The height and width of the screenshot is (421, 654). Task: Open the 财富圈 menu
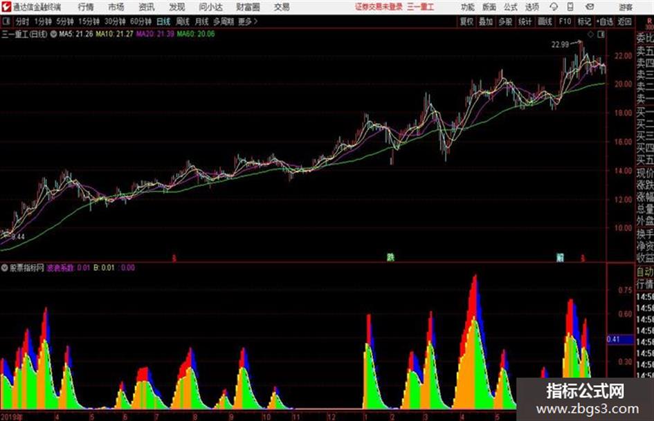[x=248, y=7]
